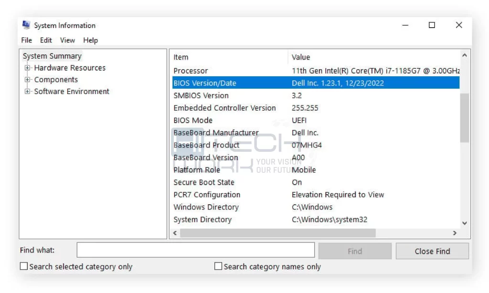Open the View menu
The image size is (489, 293).
(67, 40)
